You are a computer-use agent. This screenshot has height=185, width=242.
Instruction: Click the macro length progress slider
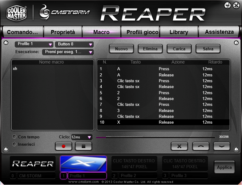point(155,137)
